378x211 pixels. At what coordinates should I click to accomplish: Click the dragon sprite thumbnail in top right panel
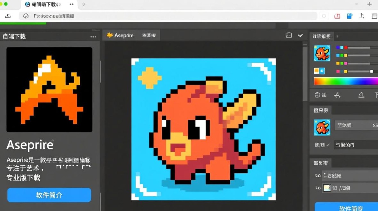pos(322,53)
